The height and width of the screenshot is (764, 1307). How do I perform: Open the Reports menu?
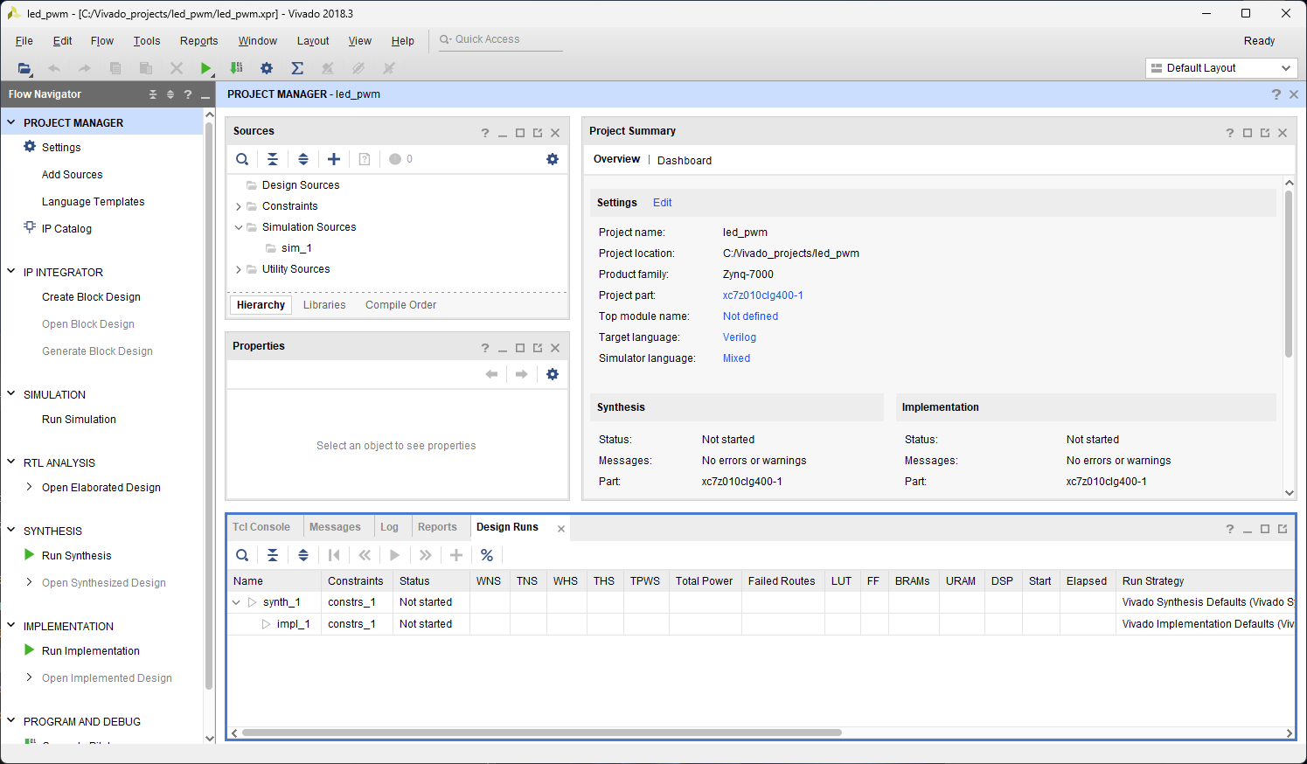199,41
